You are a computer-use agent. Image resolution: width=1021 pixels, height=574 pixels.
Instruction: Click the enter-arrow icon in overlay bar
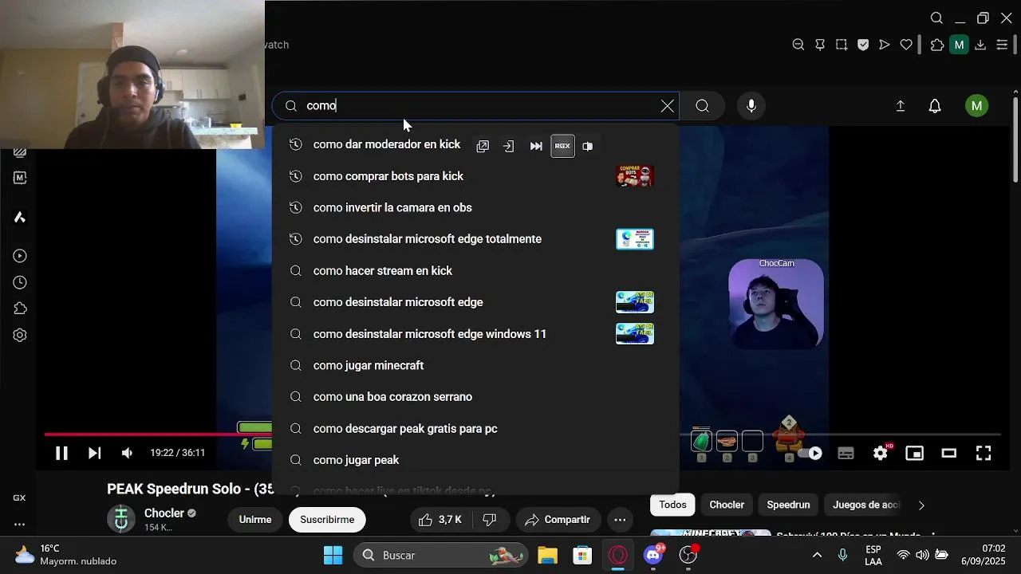pyautogui.click(x=508, y=146)
